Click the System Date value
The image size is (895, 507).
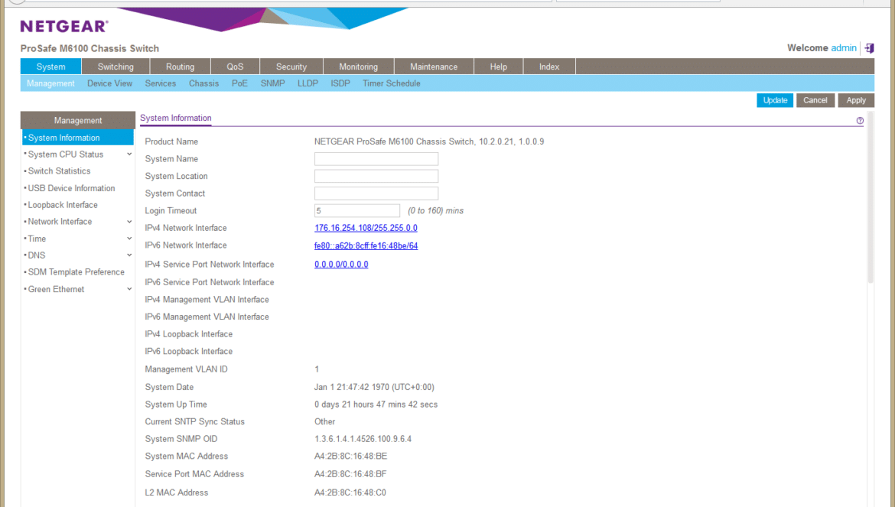click(374, 387)
